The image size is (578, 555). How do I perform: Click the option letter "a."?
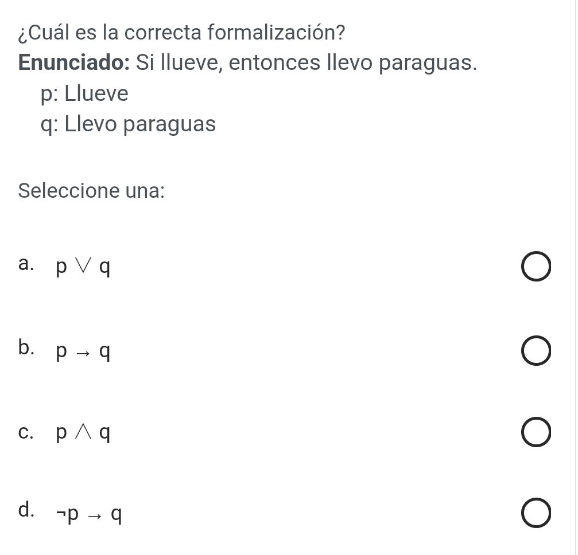[26, 264]
